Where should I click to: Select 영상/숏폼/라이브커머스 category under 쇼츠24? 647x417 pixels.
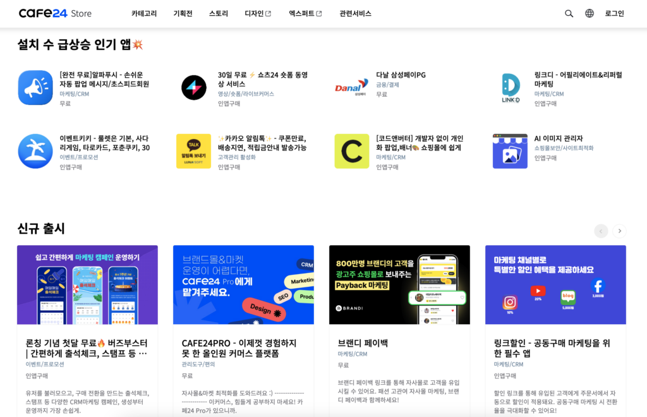[x=246, y=94]
